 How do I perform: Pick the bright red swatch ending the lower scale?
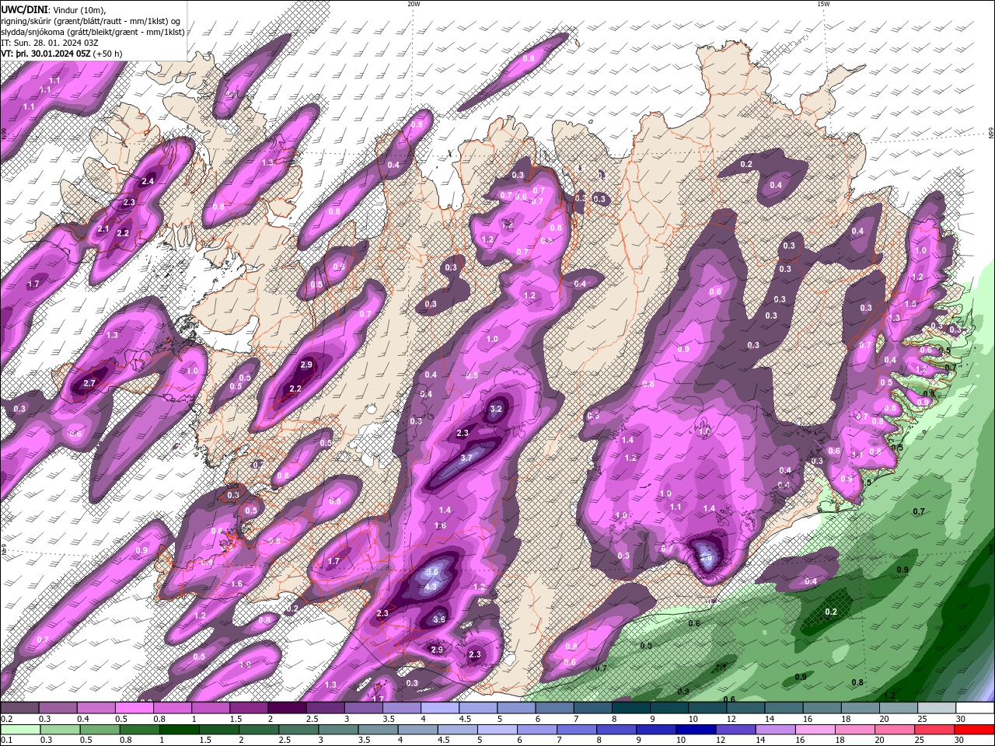click(x=975, y=730)
